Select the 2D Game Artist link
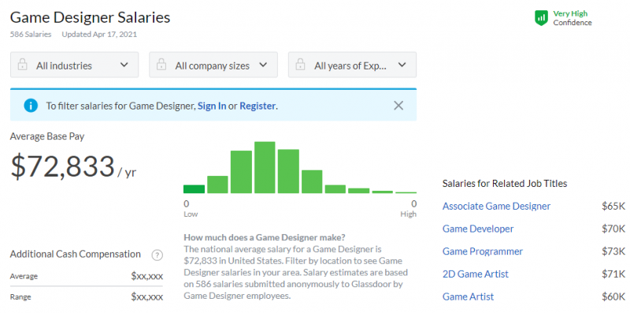The image size is (630, 313). coord(476,274)
